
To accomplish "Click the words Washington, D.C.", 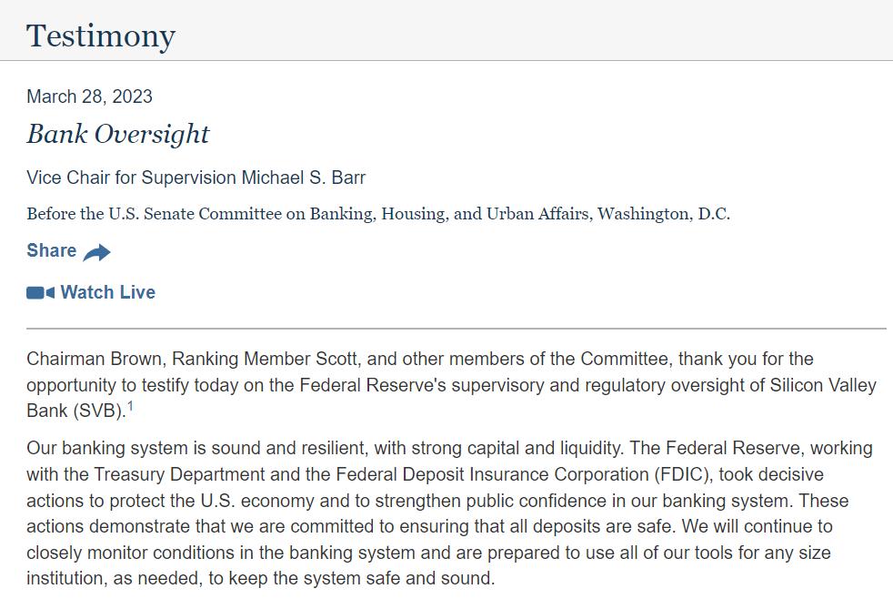I will [x=664, y=214].
